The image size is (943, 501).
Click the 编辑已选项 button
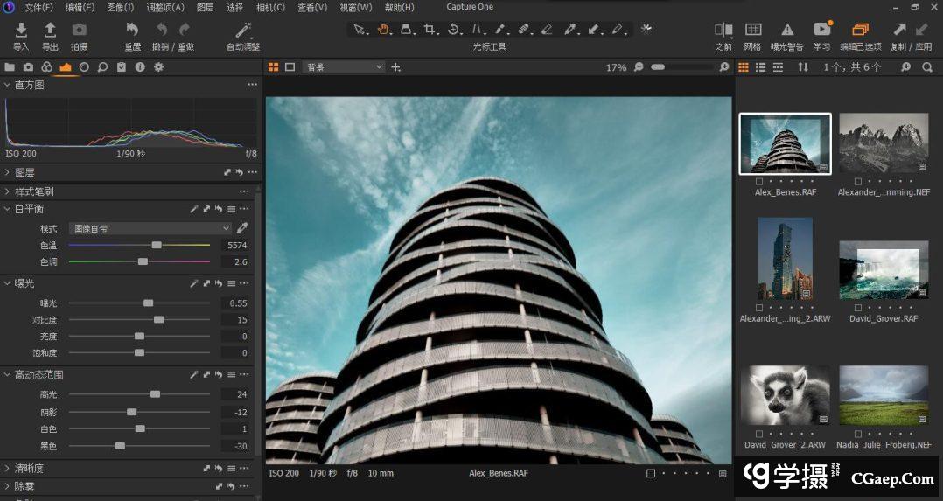[x=860, y=31]
